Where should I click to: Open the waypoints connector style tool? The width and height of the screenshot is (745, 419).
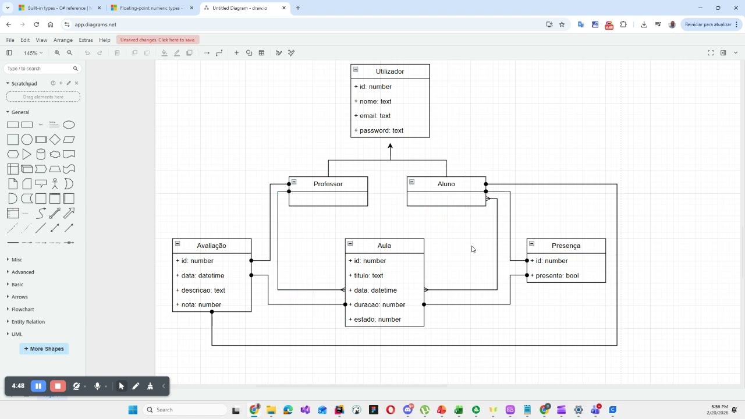click(x=219, y=53)
